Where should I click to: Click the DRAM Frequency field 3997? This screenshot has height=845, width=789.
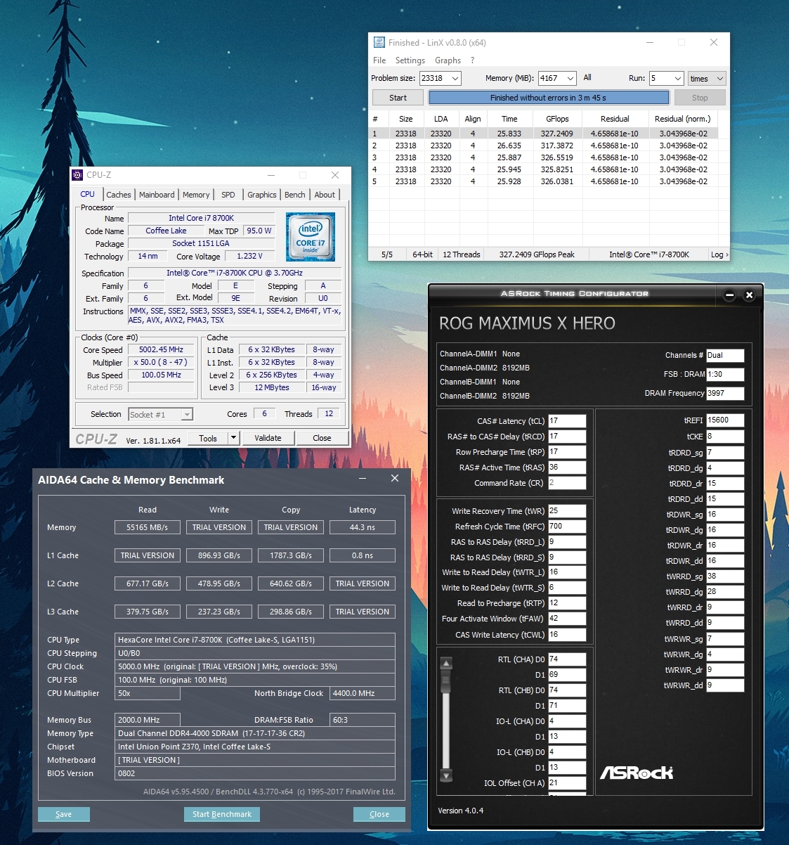point(724,393)
